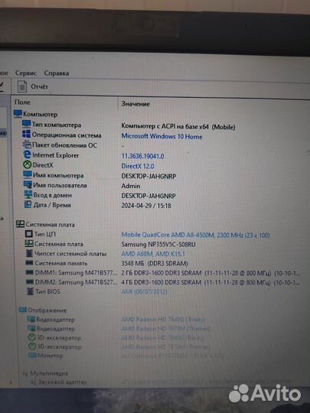The height and width of the screenshot is (413, 310).
Task: Click the Пакет обновления ОС icon
Action: (27, 145)
